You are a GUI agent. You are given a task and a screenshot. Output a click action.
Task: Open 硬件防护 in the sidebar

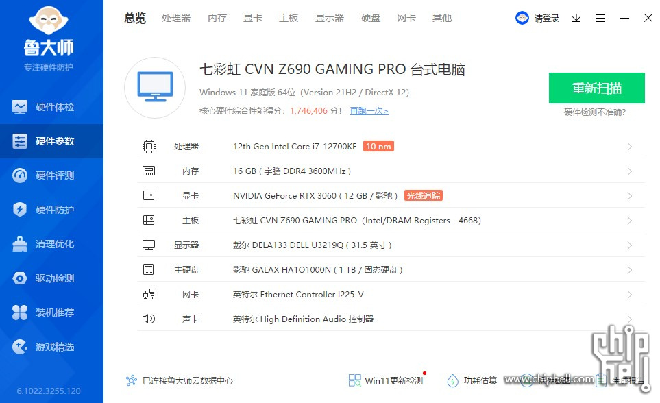click(51, 209)
